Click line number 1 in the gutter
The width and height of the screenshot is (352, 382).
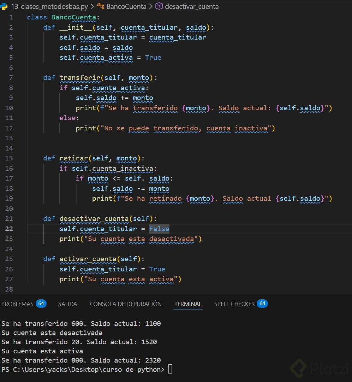click(x=11, y=17)
